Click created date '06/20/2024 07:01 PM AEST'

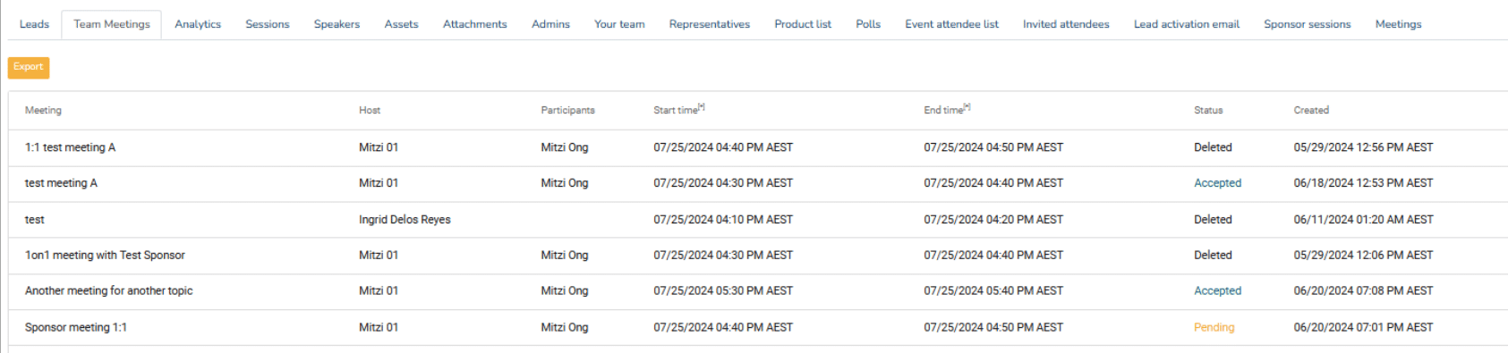[x=1363, y=328]
